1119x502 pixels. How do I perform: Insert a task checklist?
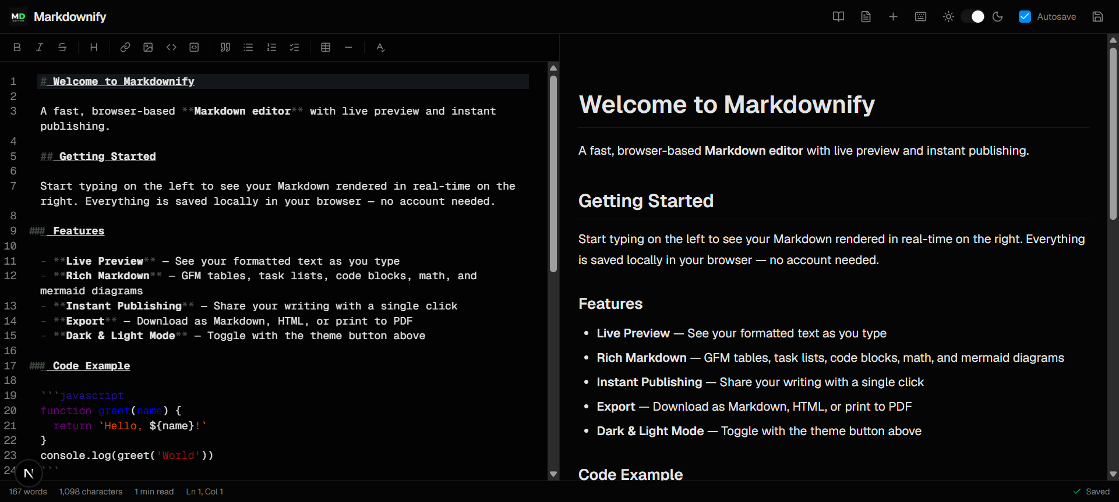coord(294,48)
